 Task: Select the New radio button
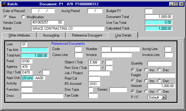5,17
